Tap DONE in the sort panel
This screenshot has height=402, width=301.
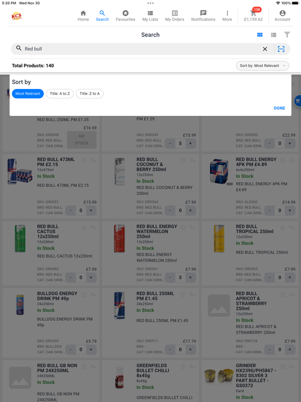(280, 108)
